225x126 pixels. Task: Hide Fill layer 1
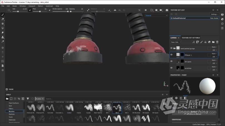pos(171,55)
